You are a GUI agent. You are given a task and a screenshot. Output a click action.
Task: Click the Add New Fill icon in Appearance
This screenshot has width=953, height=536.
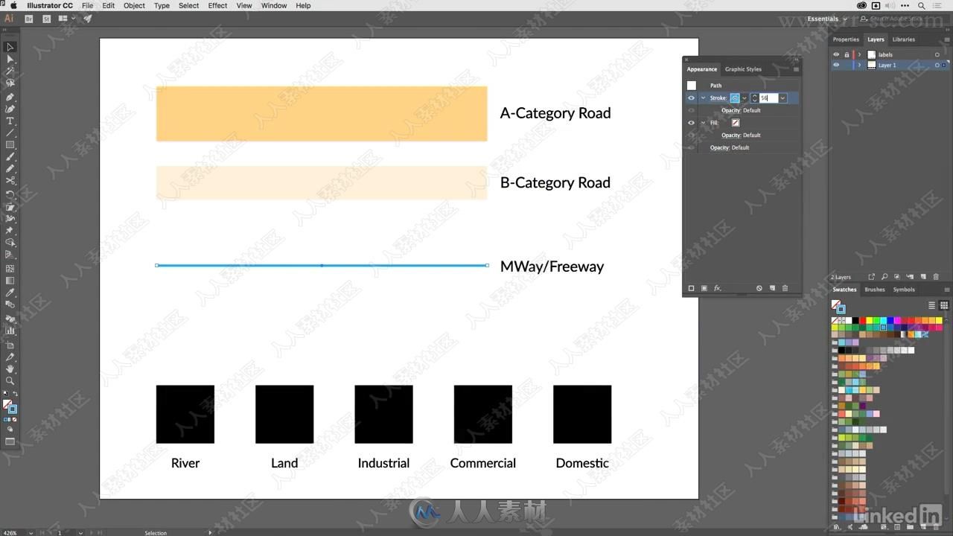coord(704,288)
